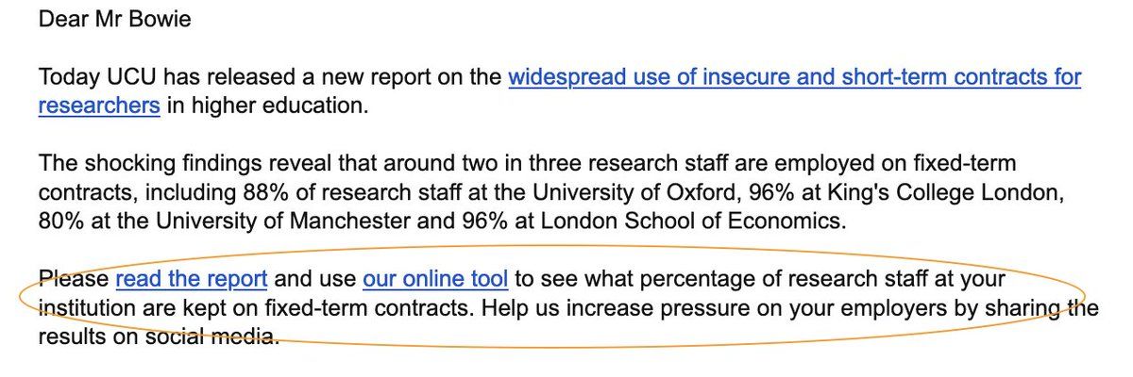Open the 'our online tool' link
Screen dimensions: 1133x377
[x=435, y=279]
